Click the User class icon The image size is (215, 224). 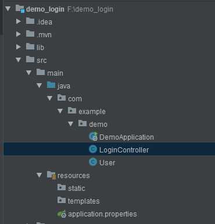tap(93, 162)
